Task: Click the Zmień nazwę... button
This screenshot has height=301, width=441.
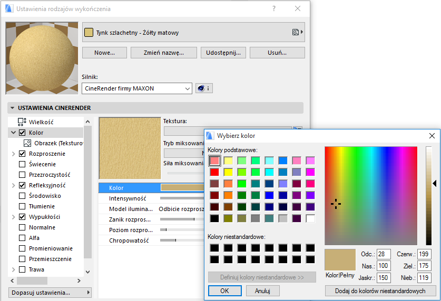Action: [164, 53]
